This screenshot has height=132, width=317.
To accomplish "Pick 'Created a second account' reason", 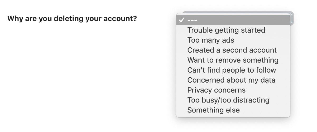I will [232, 50].
